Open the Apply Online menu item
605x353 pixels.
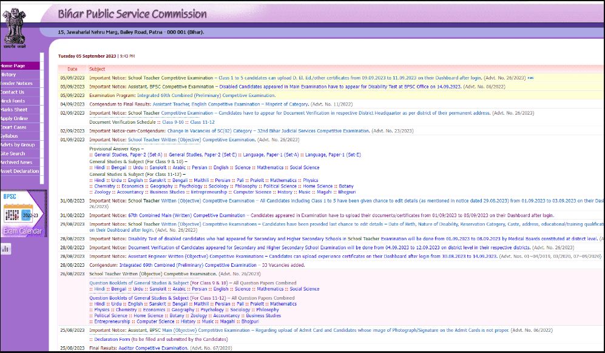(x=14, y=118)
